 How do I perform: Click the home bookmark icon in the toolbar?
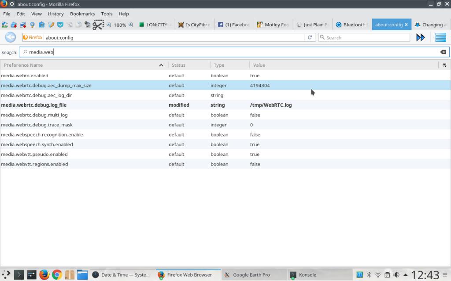click(x=5, y=25)
